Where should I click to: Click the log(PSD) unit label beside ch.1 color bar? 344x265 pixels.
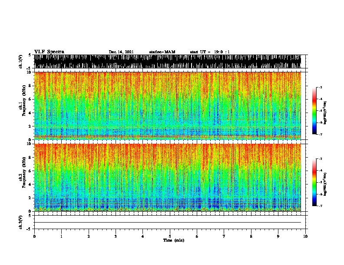pyautogui.click(x=325, y=113)
